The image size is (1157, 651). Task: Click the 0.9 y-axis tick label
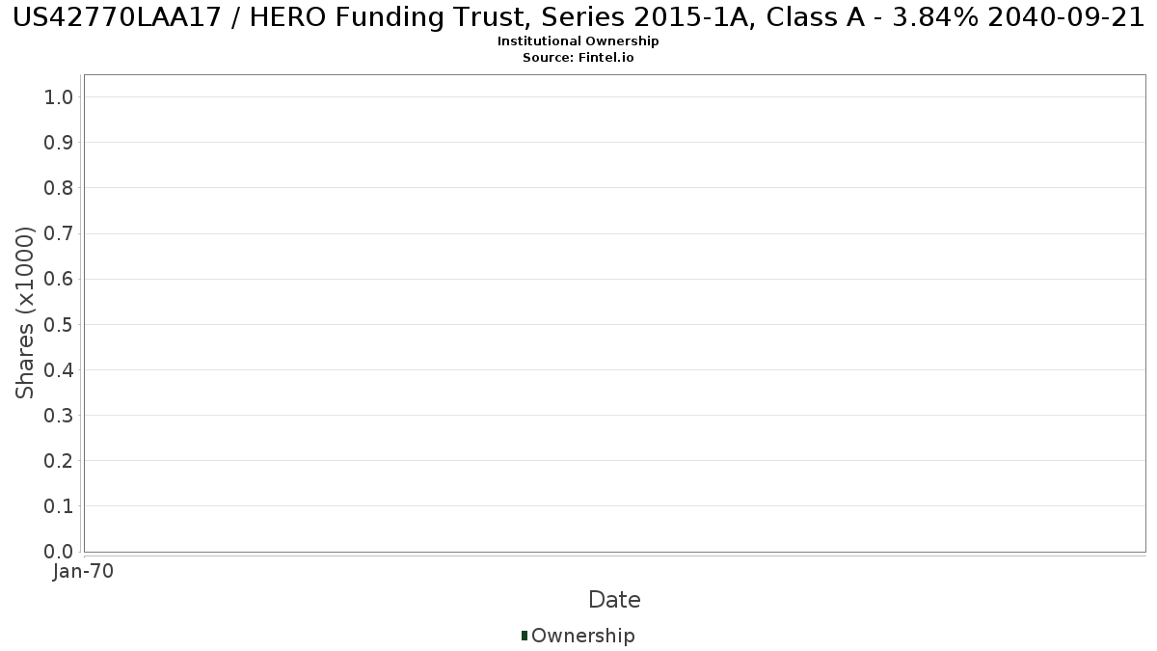[x=59, y=143]
